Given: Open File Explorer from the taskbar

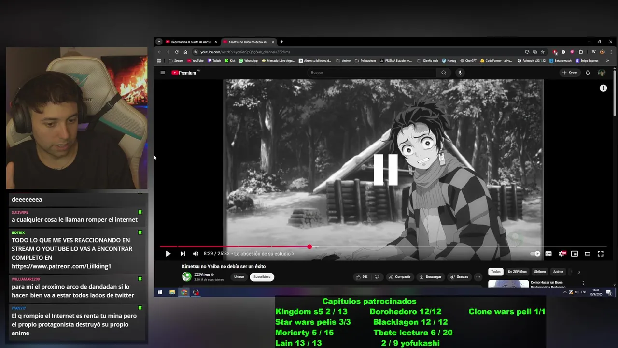Looking at the screenshot, I should [x=172, y=292].
